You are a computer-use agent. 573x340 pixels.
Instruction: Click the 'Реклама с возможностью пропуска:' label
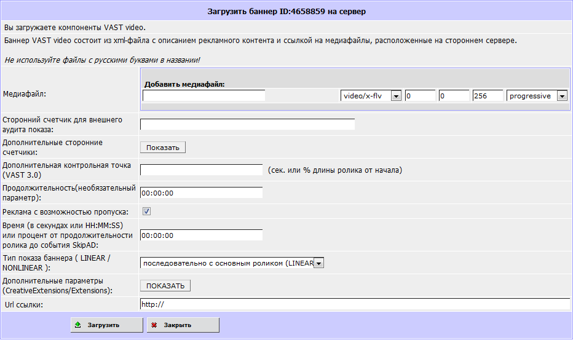65,212
